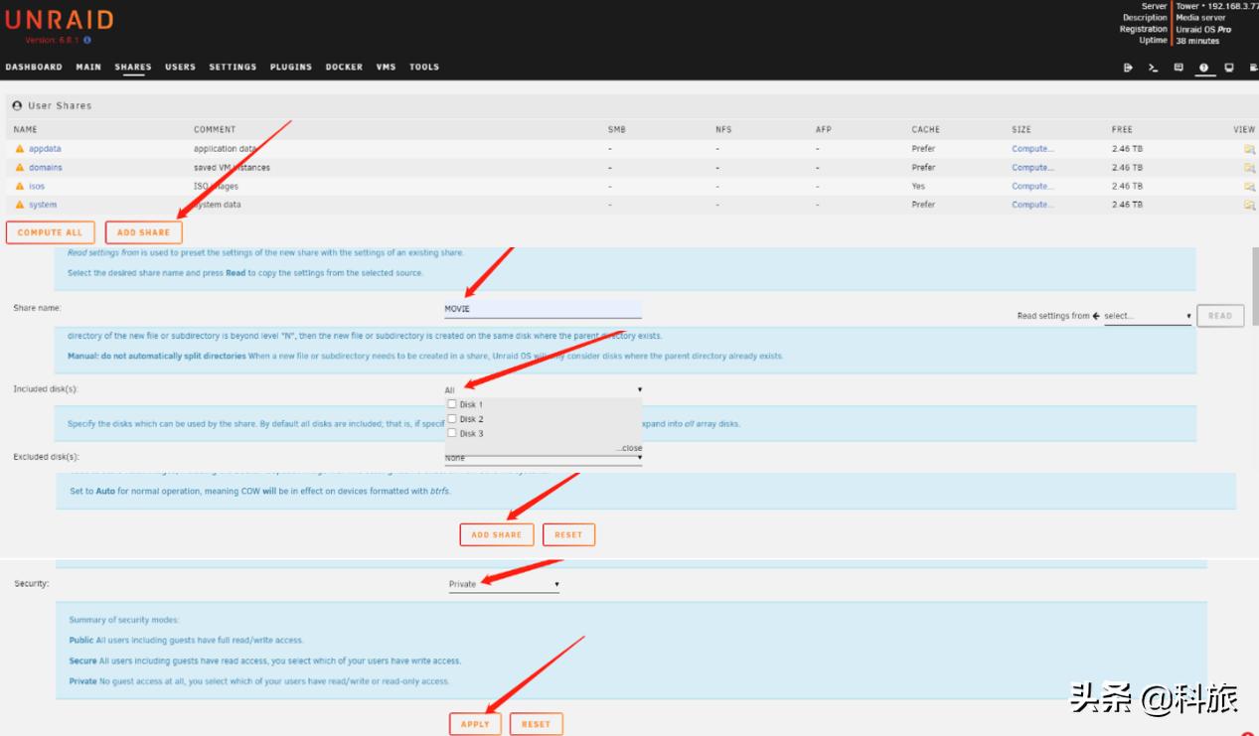Check the Disk 1 checkbox

tap(452, 404)
